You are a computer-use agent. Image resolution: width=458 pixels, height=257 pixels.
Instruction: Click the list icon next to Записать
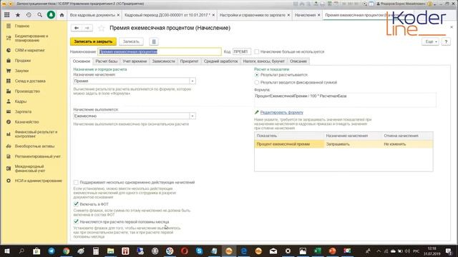pyautogui.click(x=154, y=41)
